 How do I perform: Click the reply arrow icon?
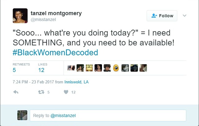click(x=16, y=92)
